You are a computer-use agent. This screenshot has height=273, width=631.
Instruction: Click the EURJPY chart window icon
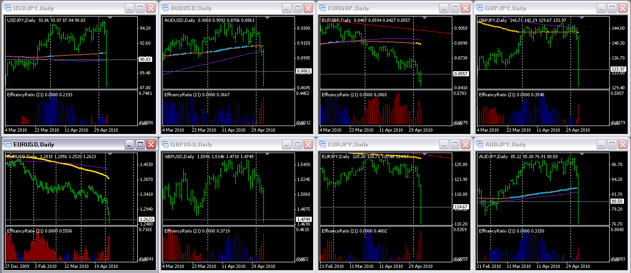click(322, 145)
